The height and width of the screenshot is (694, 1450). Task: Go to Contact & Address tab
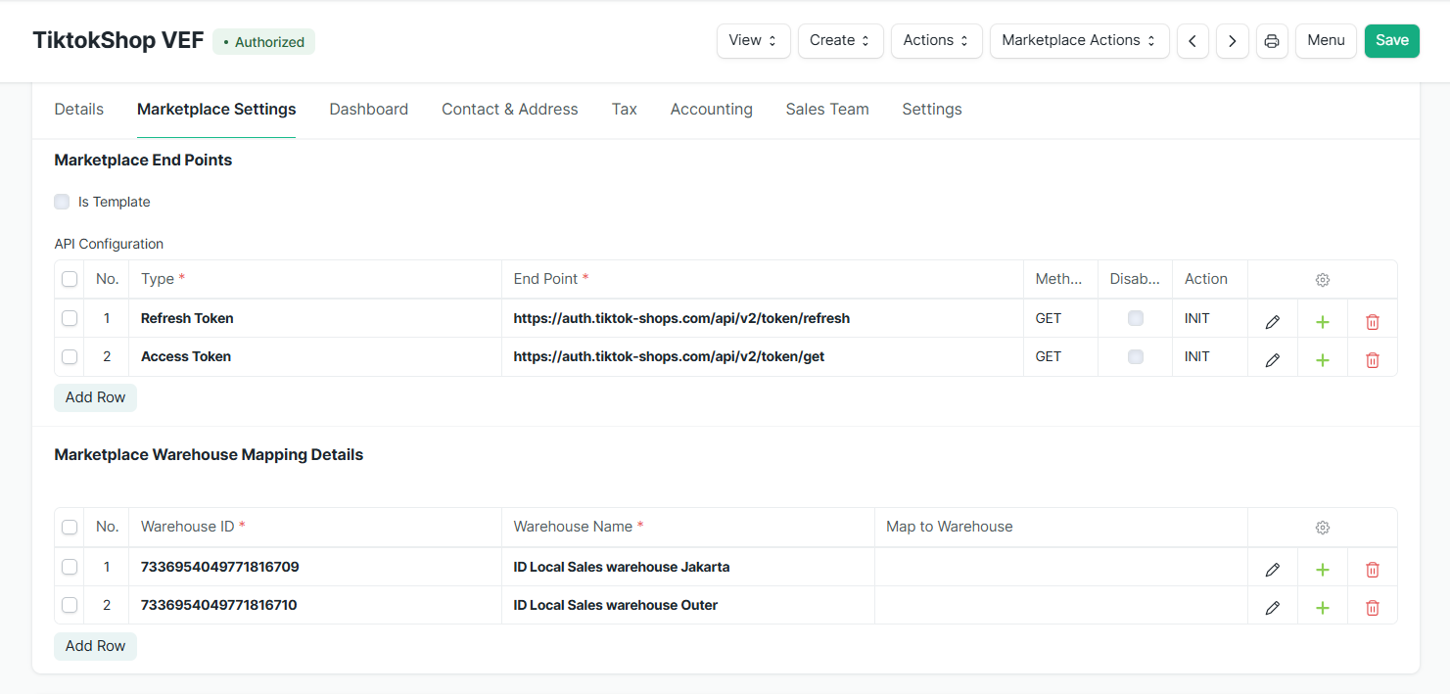point(510,110)
